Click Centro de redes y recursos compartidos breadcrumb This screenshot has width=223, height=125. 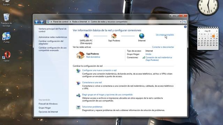pos(109,22)
